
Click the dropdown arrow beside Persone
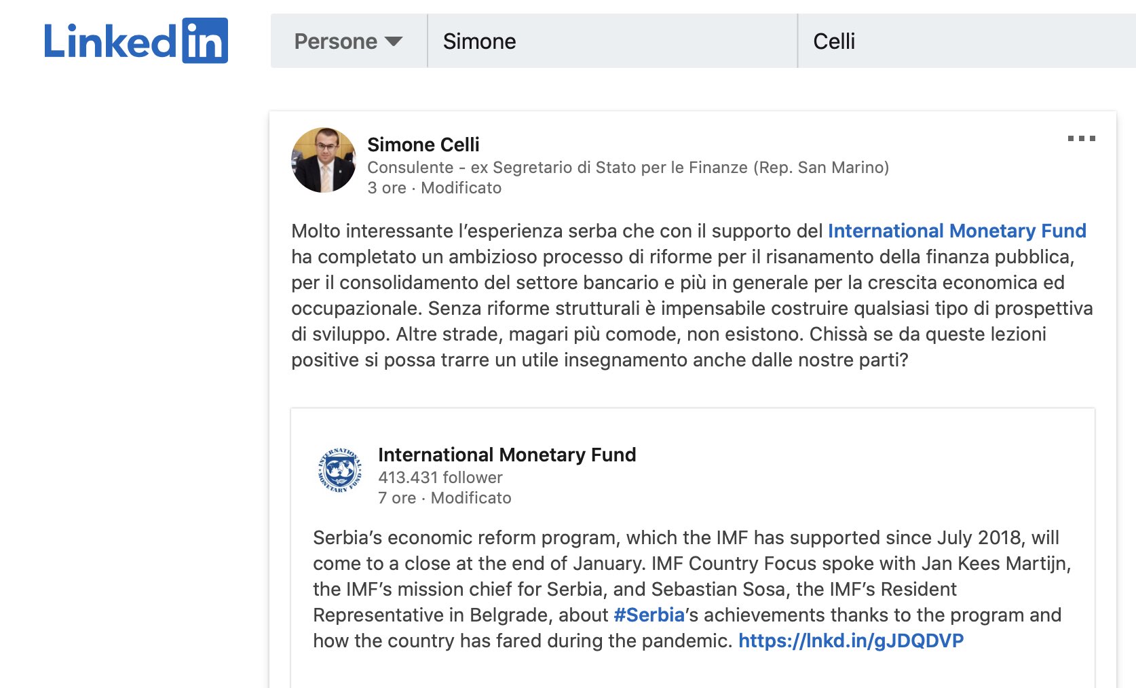click(x=394, y=41)
